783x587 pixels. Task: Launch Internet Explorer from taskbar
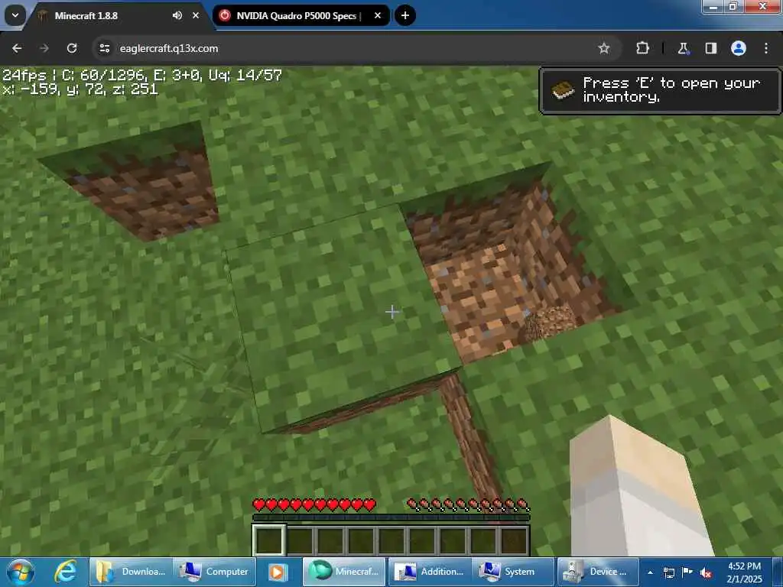coord(65,572)
